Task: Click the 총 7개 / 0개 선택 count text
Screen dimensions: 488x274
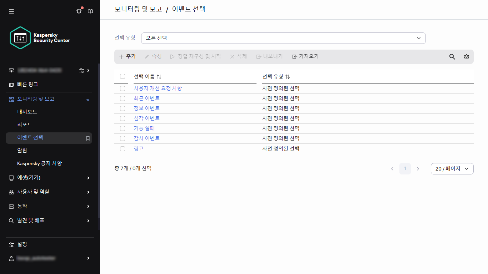Action: pos(133,168)
